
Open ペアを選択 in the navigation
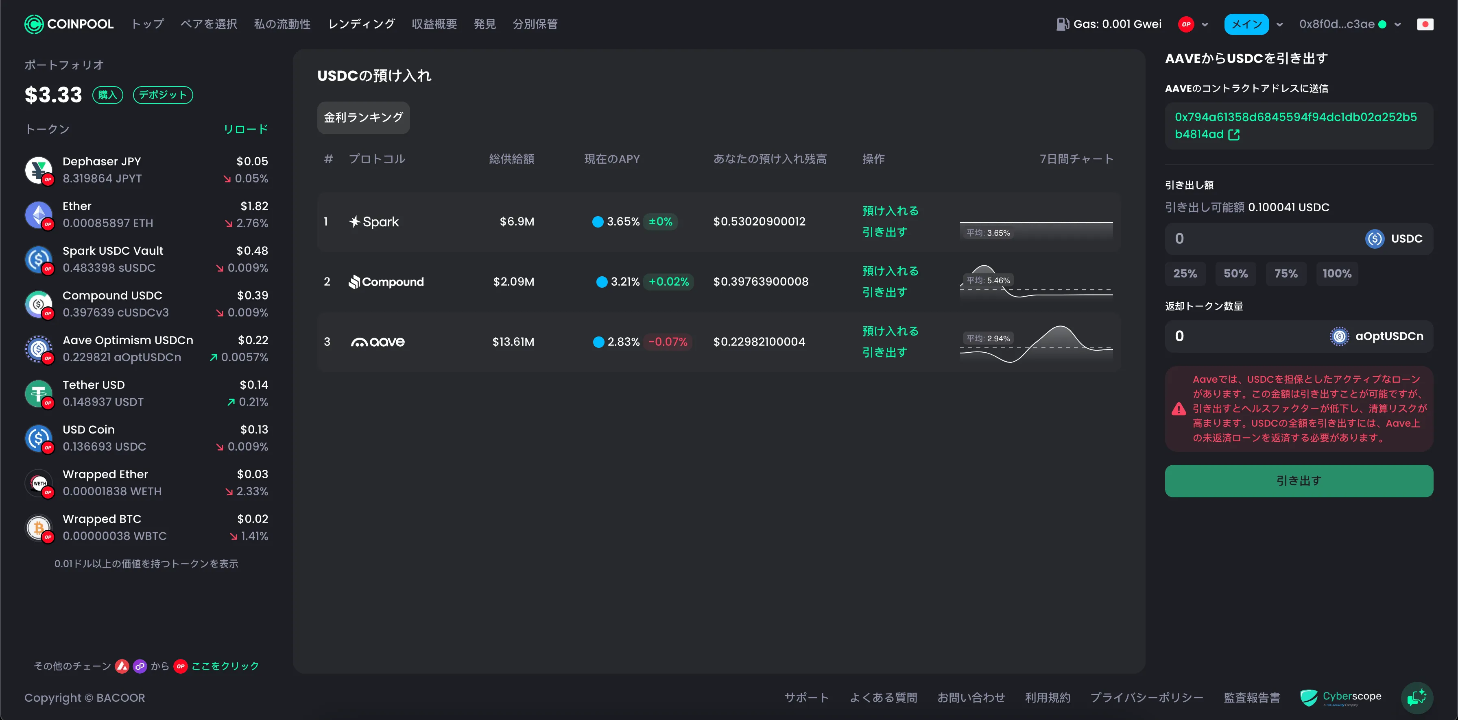[209, 24]
